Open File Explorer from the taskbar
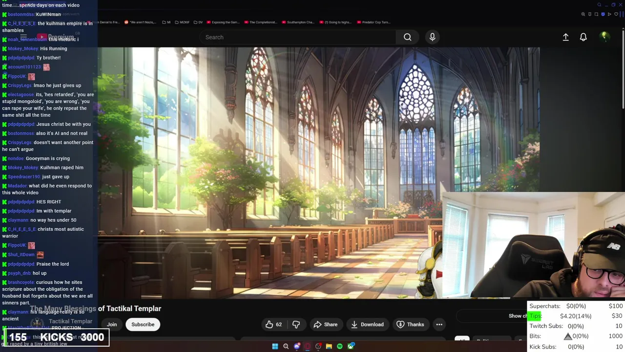Screen dimensions: 625x352 [329, 346]
